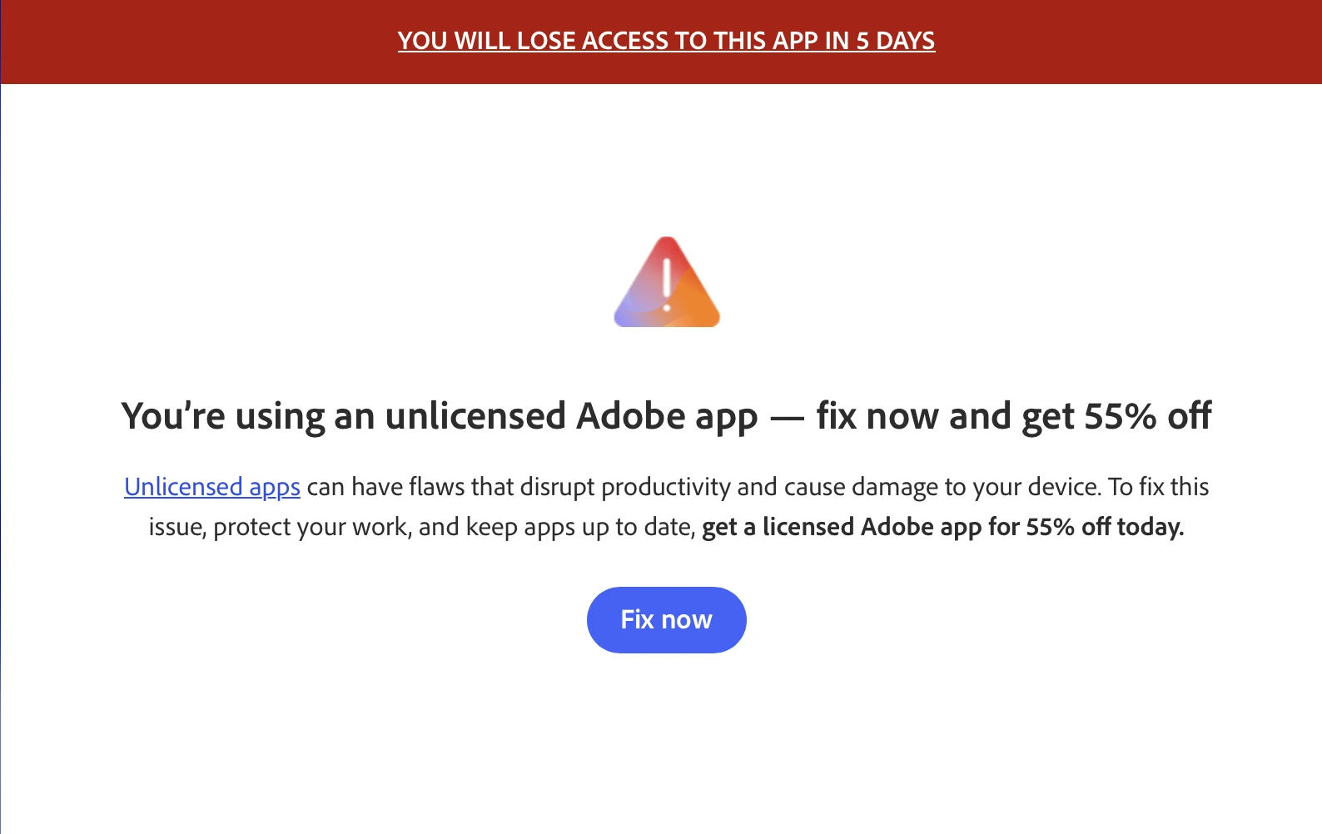Image resolution: width=1322 pixels, height=834 pixels.
Task: Click the empty white area below Fix now
Action: point(666,741)
